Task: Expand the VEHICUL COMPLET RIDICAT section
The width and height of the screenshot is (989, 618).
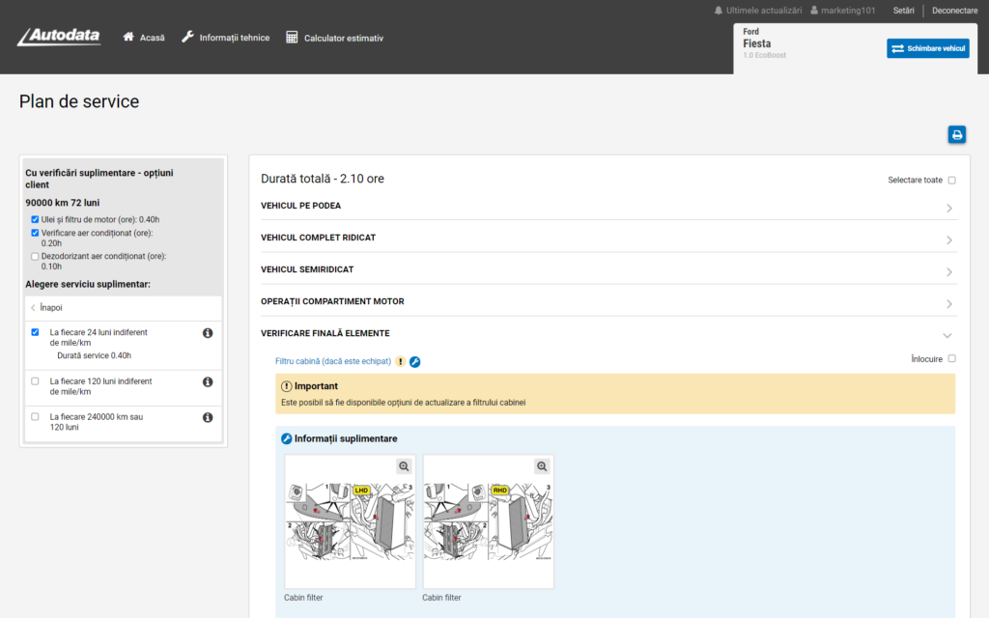Action: point(948,239)
